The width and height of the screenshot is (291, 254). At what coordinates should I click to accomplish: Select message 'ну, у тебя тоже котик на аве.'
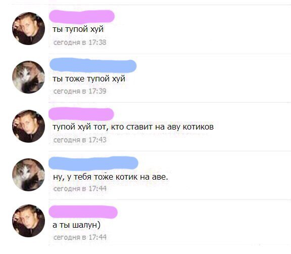point(111,177)
